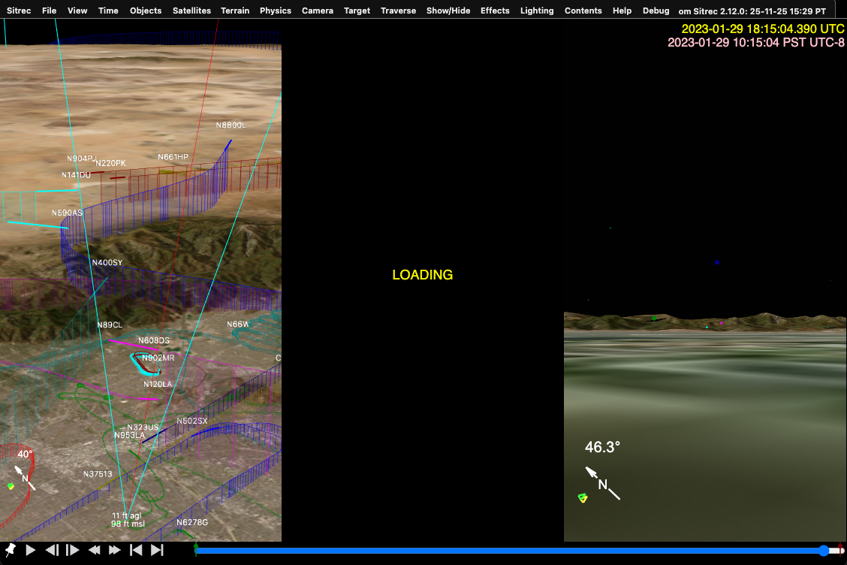This screenshot has width=847, height=565.
Task: Click the Terrain menu item
Action: coord(235,11)
